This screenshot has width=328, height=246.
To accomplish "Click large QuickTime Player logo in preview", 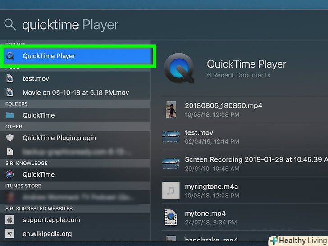I will click(179, 68).
